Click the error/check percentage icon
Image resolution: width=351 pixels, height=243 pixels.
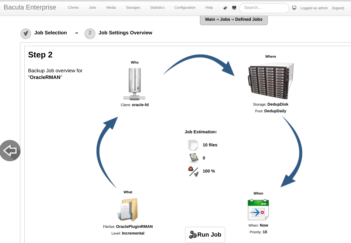(x=193, y=171)
